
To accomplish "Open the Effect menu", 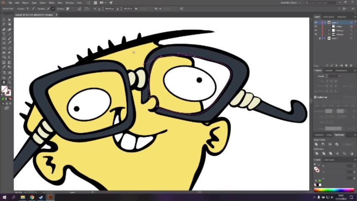I will coord(52,3).
